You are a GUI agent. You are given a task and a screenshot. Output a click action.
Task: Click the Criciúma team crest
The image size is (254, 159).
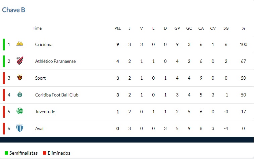[x=20, y=44]
